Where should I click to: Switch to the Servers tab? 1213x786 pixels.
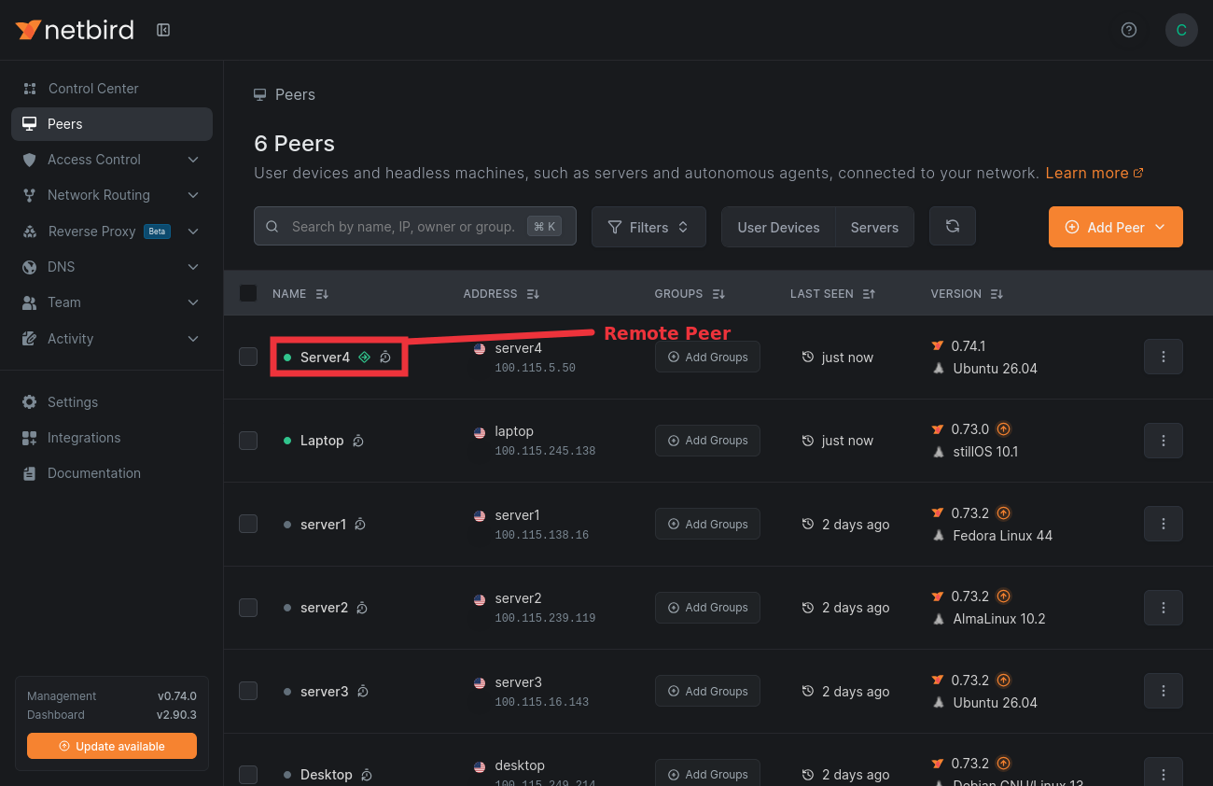click(x=874, y=227)
